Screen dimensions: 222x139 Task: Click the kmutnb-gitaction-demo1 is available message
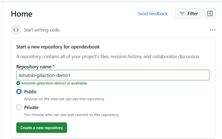pyautogui.click(x=54, y=83)
